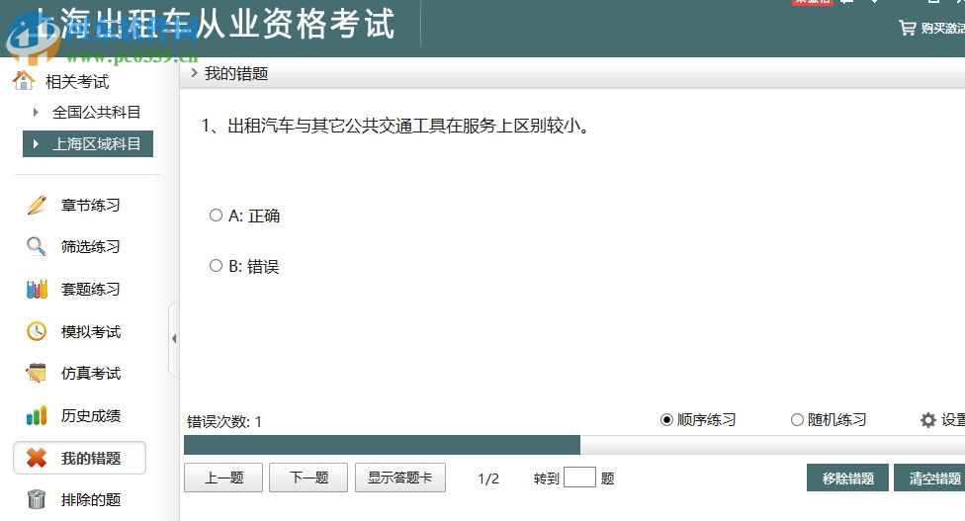Select answer A: 正确
The height and width of the screenshot is (521, 965).
tap(216, 216)
